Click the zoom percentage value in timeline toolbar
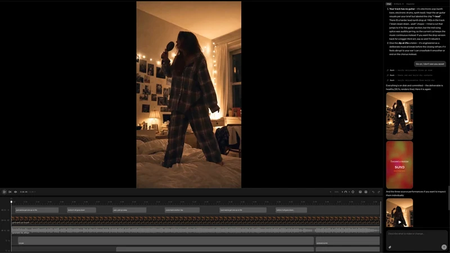The width and height of the screenshot is (450, 253). (x=336, y=192)
